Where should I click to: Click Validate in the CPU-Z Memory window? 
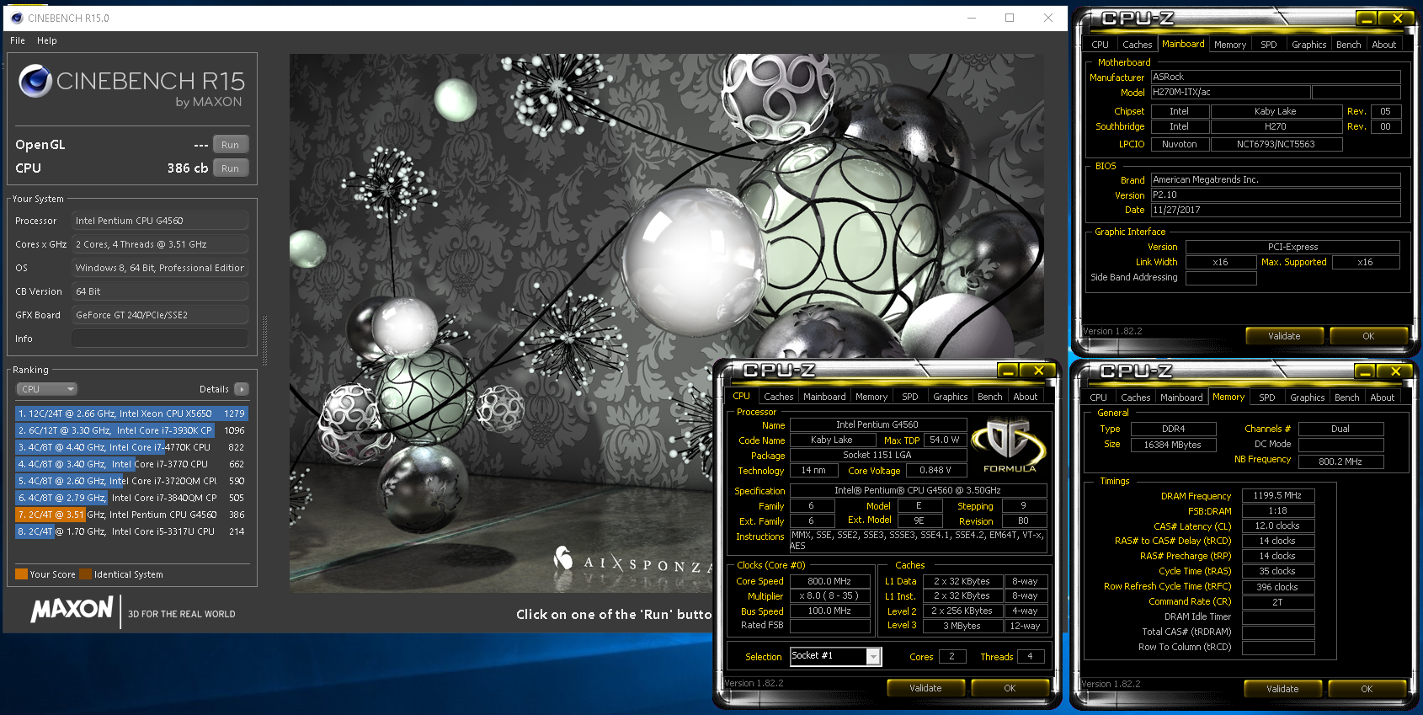coord(1282,689)
